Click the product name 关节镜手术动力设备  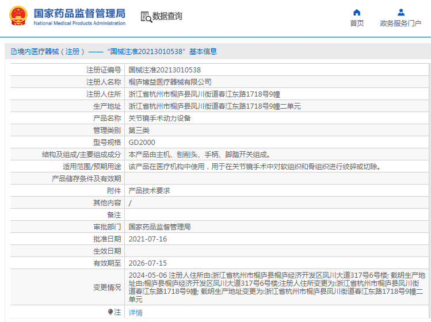tap(159, 118)
